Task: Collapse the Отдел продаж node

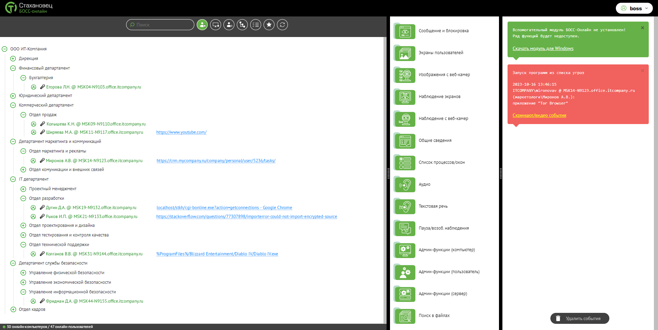Action: [x=23, y=115]
